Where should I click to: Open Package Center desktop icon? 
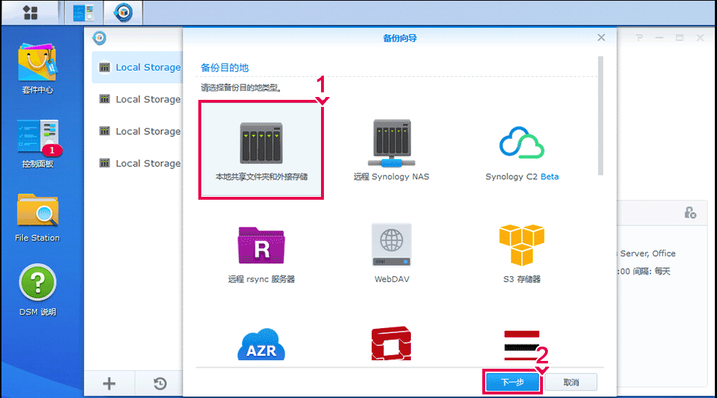pos(38,68)
